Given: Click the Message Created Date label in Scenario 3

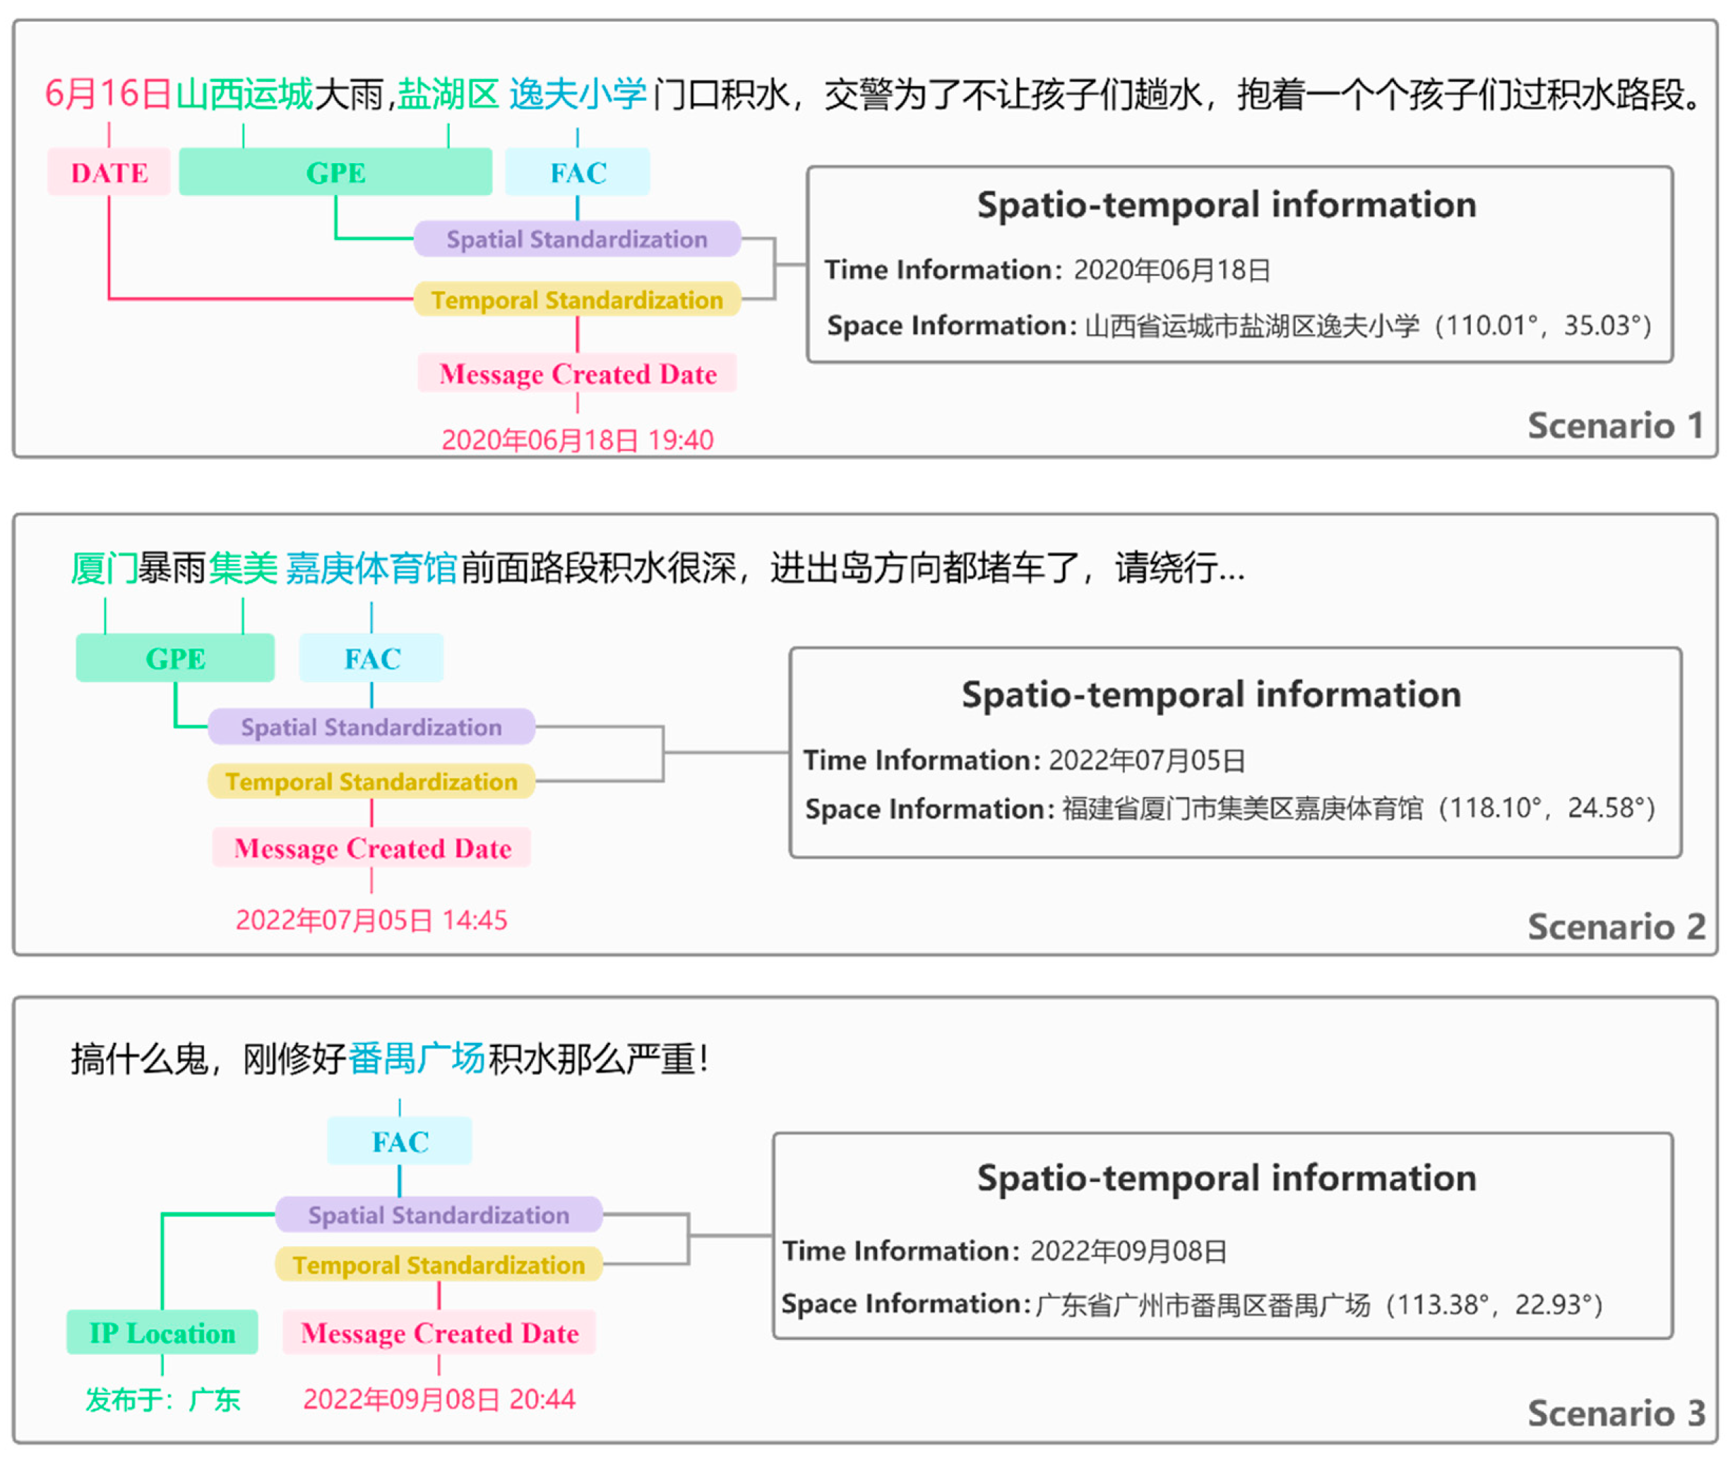Looking at the screenshot, I should click(439, 1333).
